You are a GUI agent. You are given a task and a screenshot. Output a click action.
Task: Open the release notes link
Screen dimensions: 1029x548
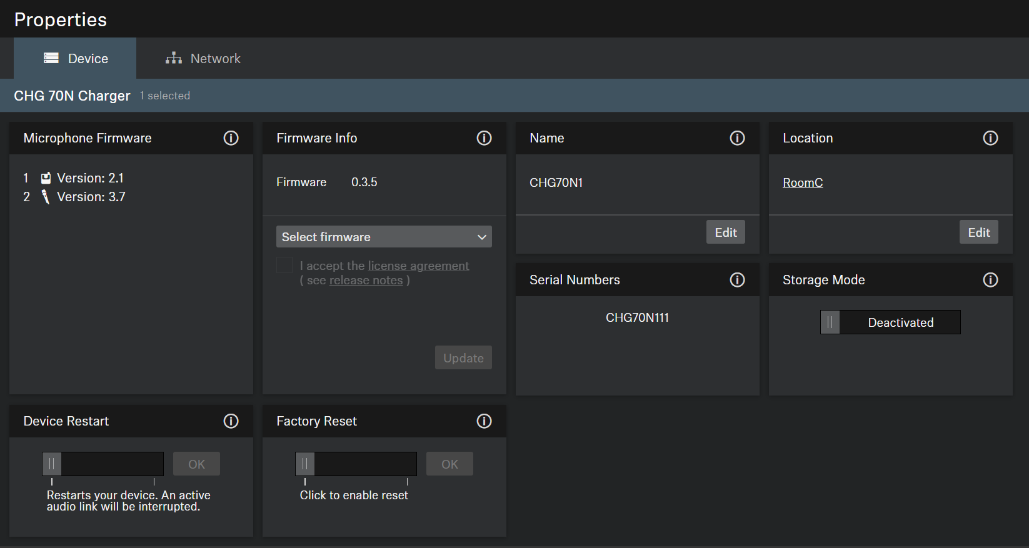(366, 281)
